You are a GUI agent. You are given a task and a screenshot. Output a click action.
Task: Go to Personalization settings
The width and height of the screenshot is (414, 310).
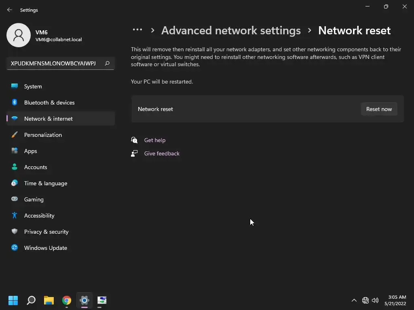[x=43, y=135]
